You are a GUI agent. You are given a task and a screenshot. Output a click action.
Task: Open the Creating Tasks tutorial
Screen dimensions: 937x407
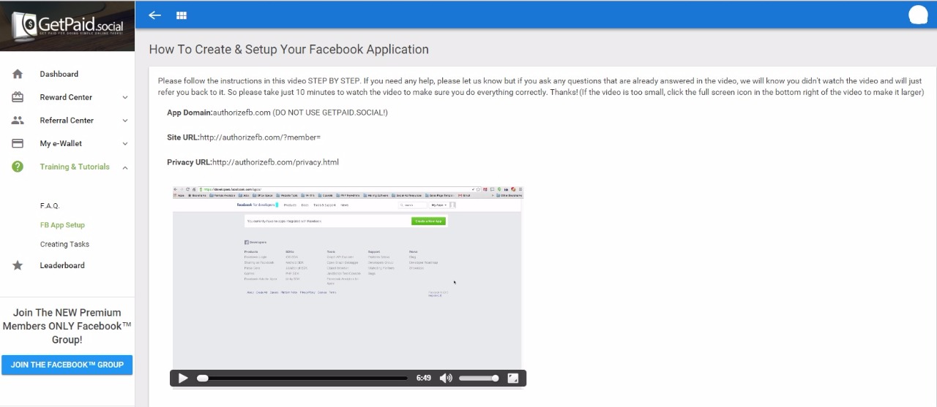tap(64, 244)
